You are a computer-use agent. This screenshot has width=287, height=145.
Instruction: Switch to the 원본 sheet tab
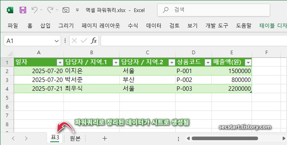click(x=75, y=138)
